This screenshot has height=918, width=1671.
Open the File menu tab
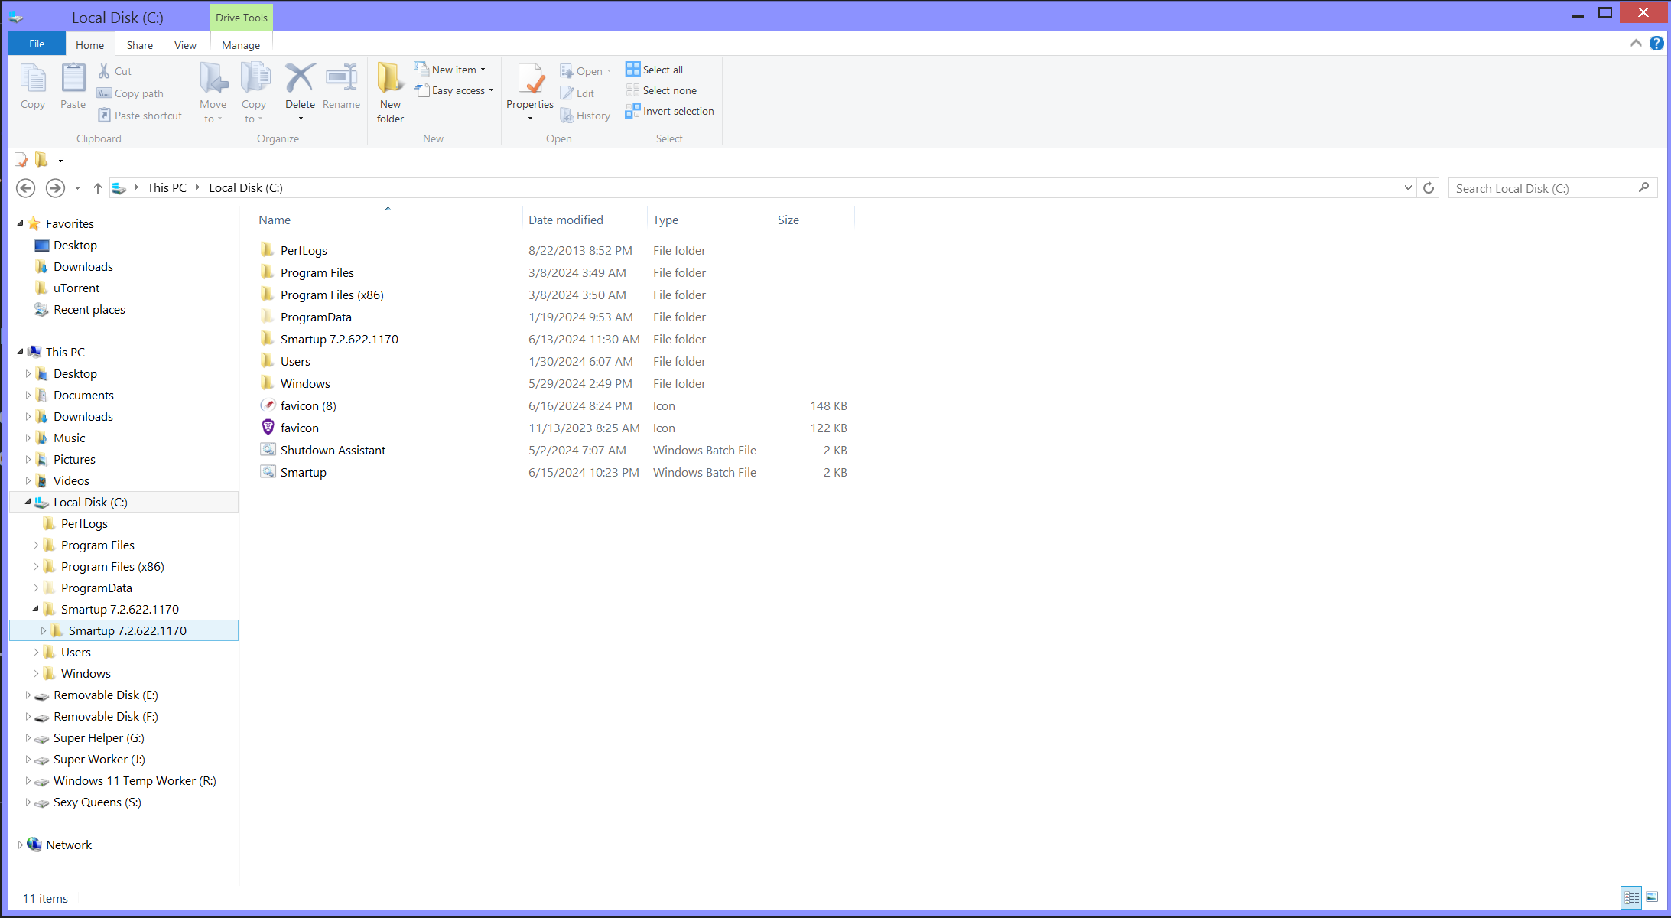point(37,44)
